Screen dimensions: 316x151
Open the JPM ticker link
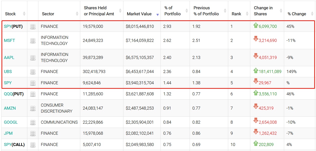click(8, 133)
